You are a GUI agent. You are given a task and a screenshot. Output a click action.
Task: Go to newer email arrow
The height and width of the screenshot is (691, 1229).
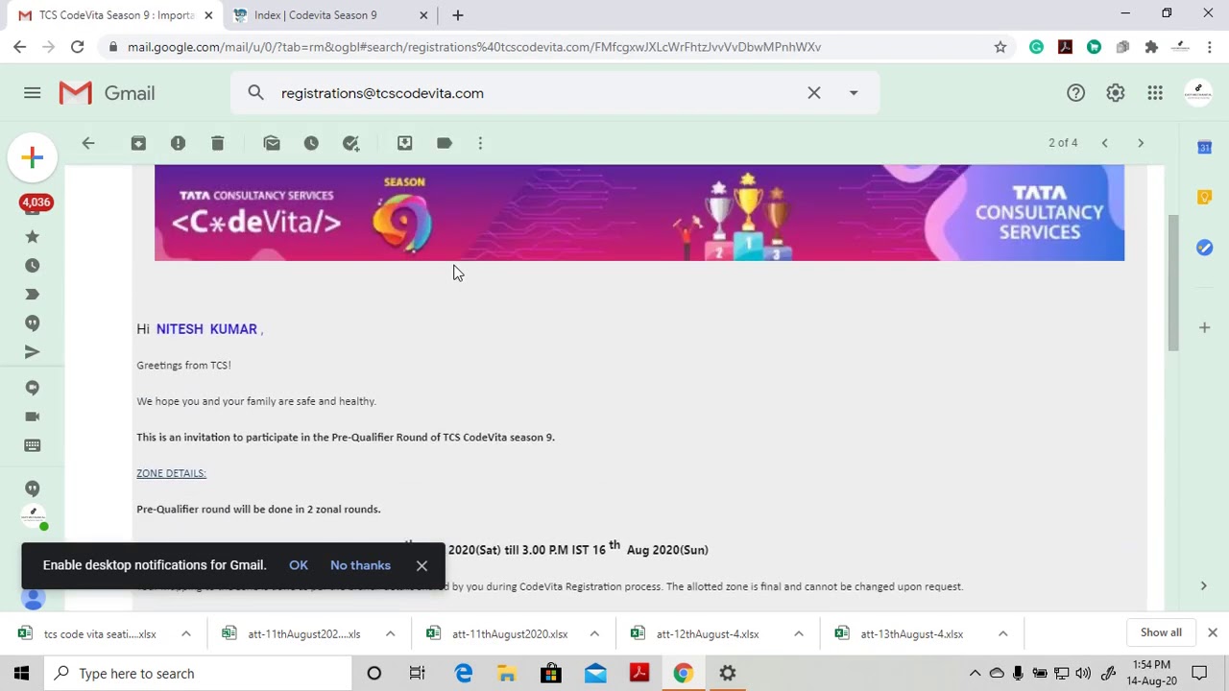pos(1104,143)
